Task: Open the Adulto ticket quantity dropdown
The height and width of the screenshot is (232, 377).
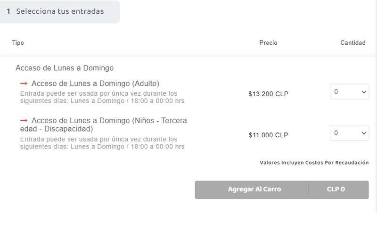Action: click(349, 92)
